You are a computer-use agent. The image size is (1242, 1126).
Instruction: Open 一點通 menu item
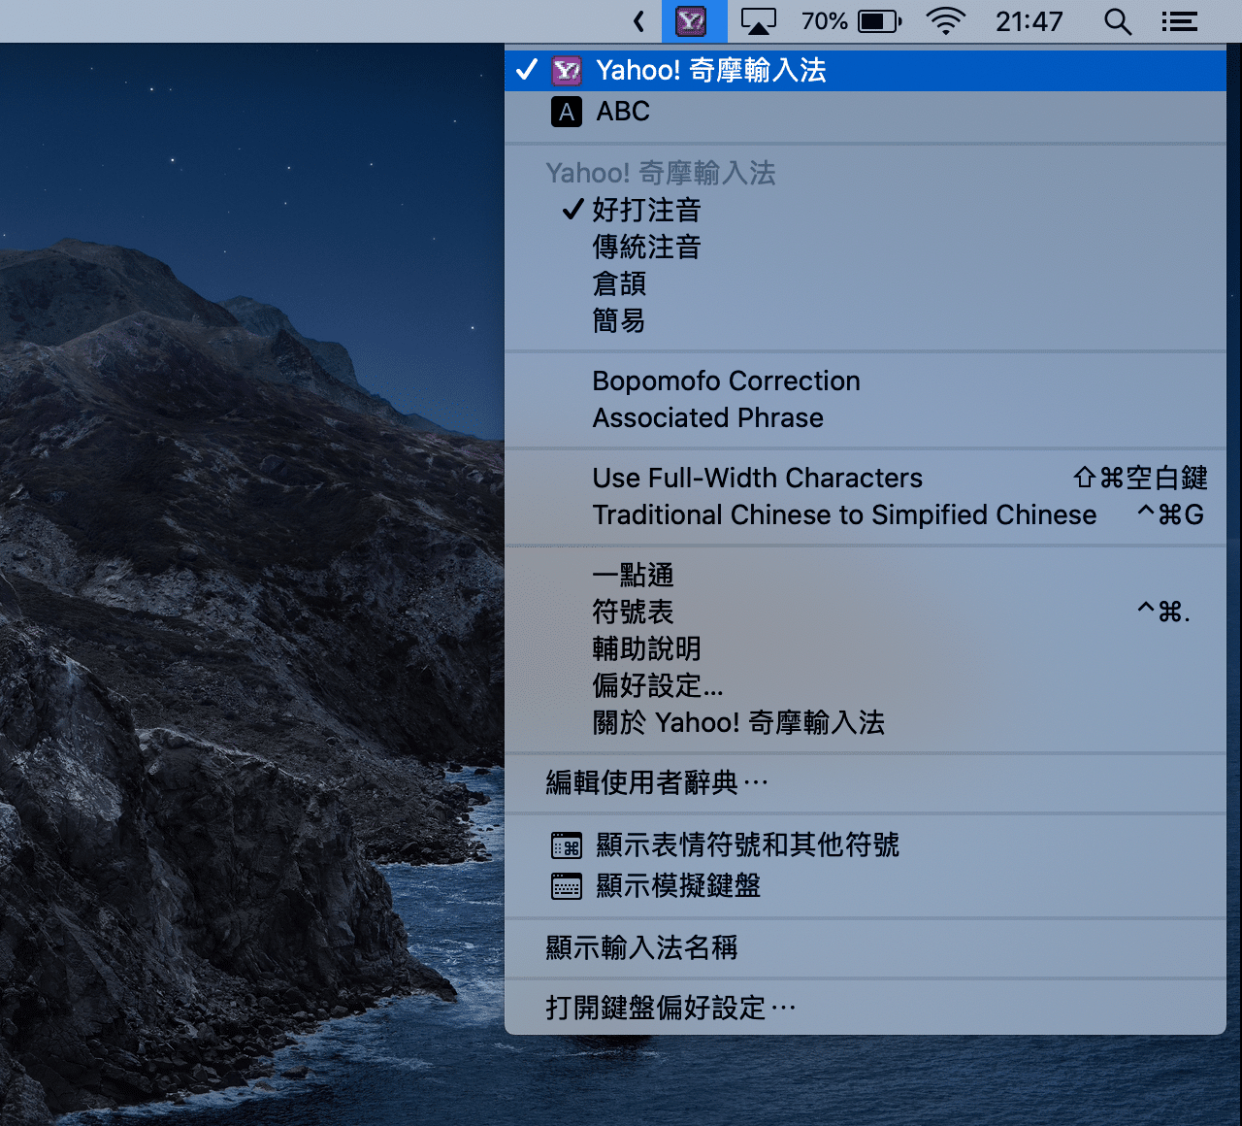(866, 575)
